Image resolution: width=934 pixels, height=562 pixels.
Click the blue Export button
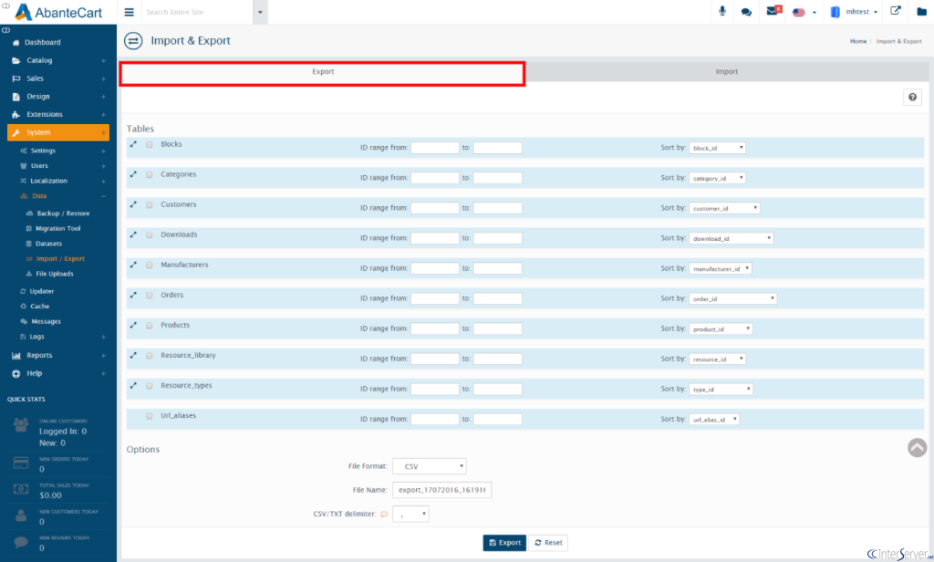pos(503,542)
